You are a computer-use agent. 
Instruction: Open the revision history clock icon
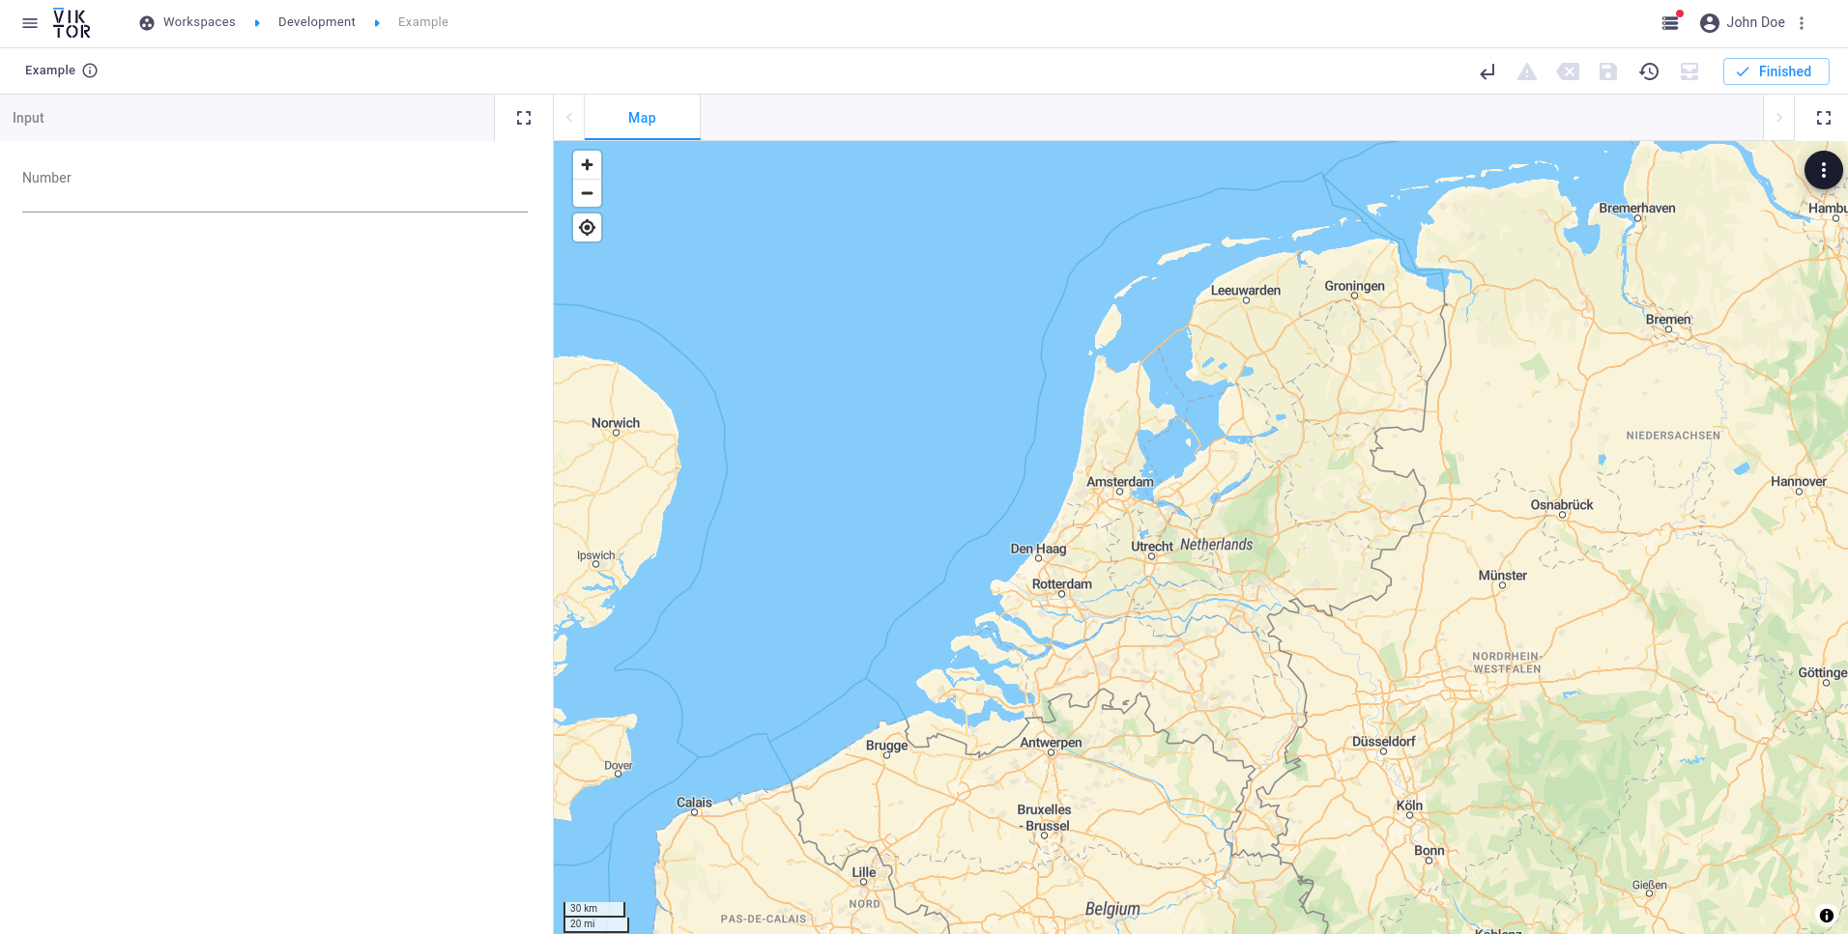[x=1649, y=71]
